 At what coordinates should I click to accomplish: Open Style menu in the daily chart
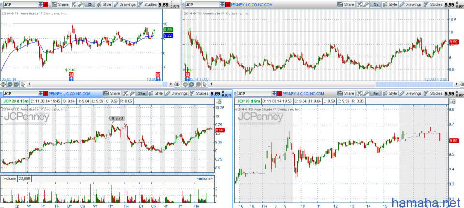104,4
